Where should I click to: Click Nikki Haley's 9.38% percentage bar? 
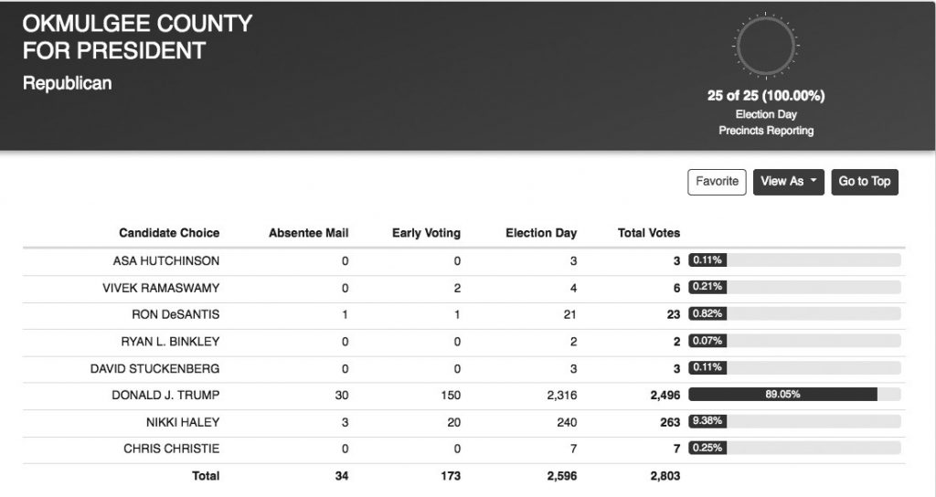click(x=793, y=422)
